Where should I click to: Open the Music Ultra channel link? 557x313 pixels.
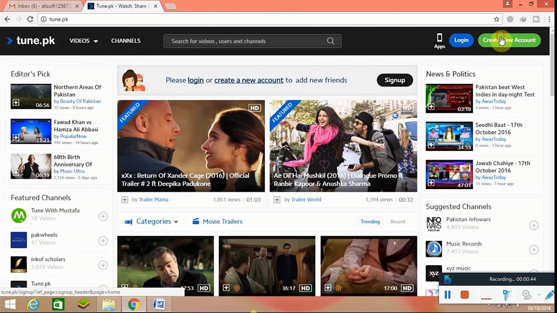pos(72,171)
